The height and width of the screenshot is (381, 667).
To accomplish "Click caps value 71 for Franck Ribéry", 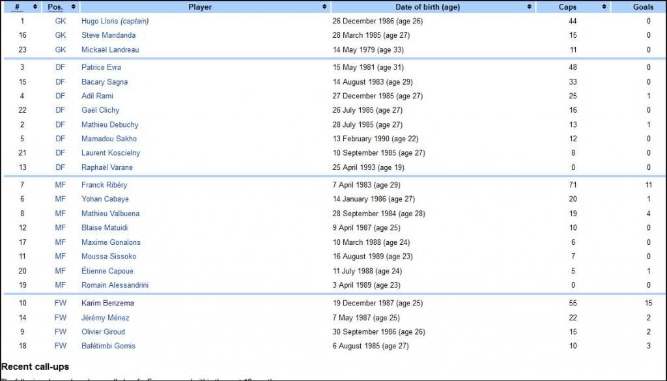I will (573, 185).
